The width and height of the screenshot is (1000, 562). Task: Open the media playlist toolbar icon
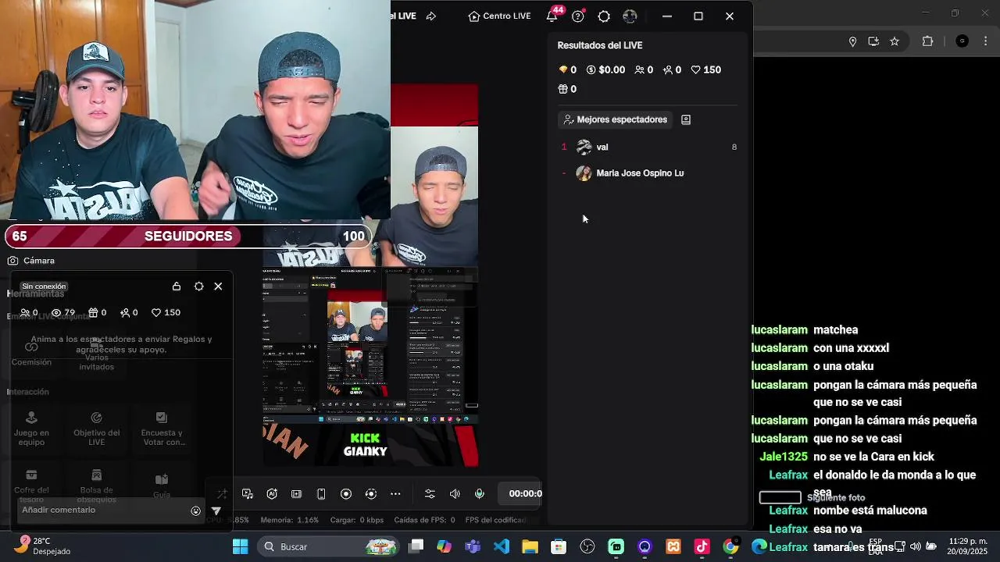tap(248, 493)
